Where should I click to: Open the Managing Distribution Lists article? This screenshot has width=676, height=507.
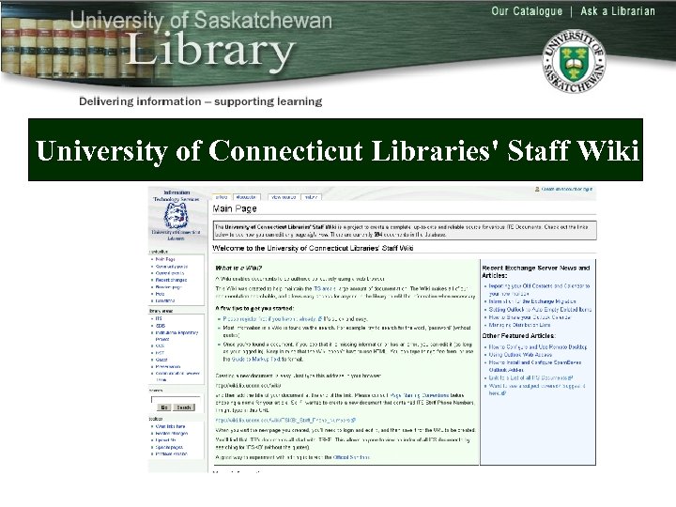coord(519,325)
